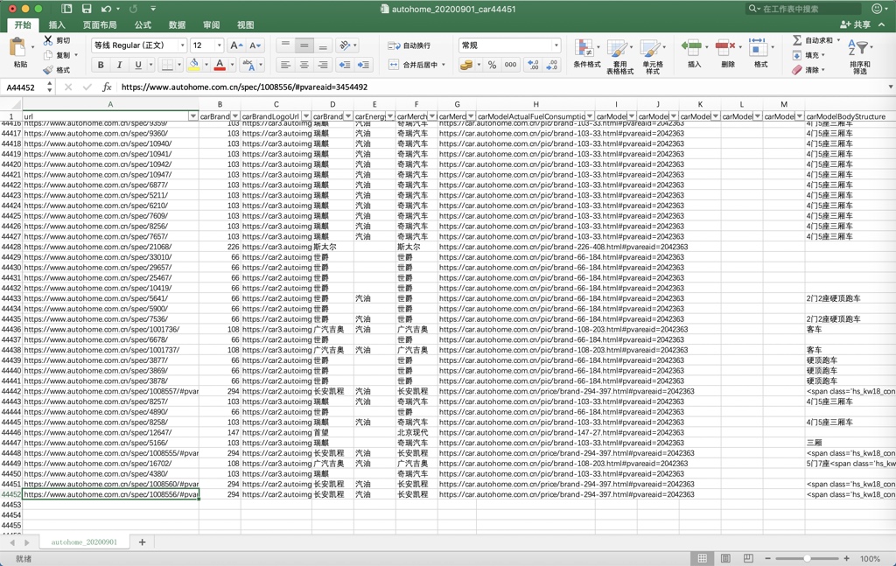
Task: Click the name box showing A44452
Action: [x=21, y=87]
